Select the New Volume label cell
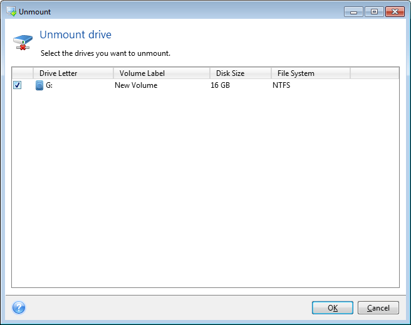 136,85
